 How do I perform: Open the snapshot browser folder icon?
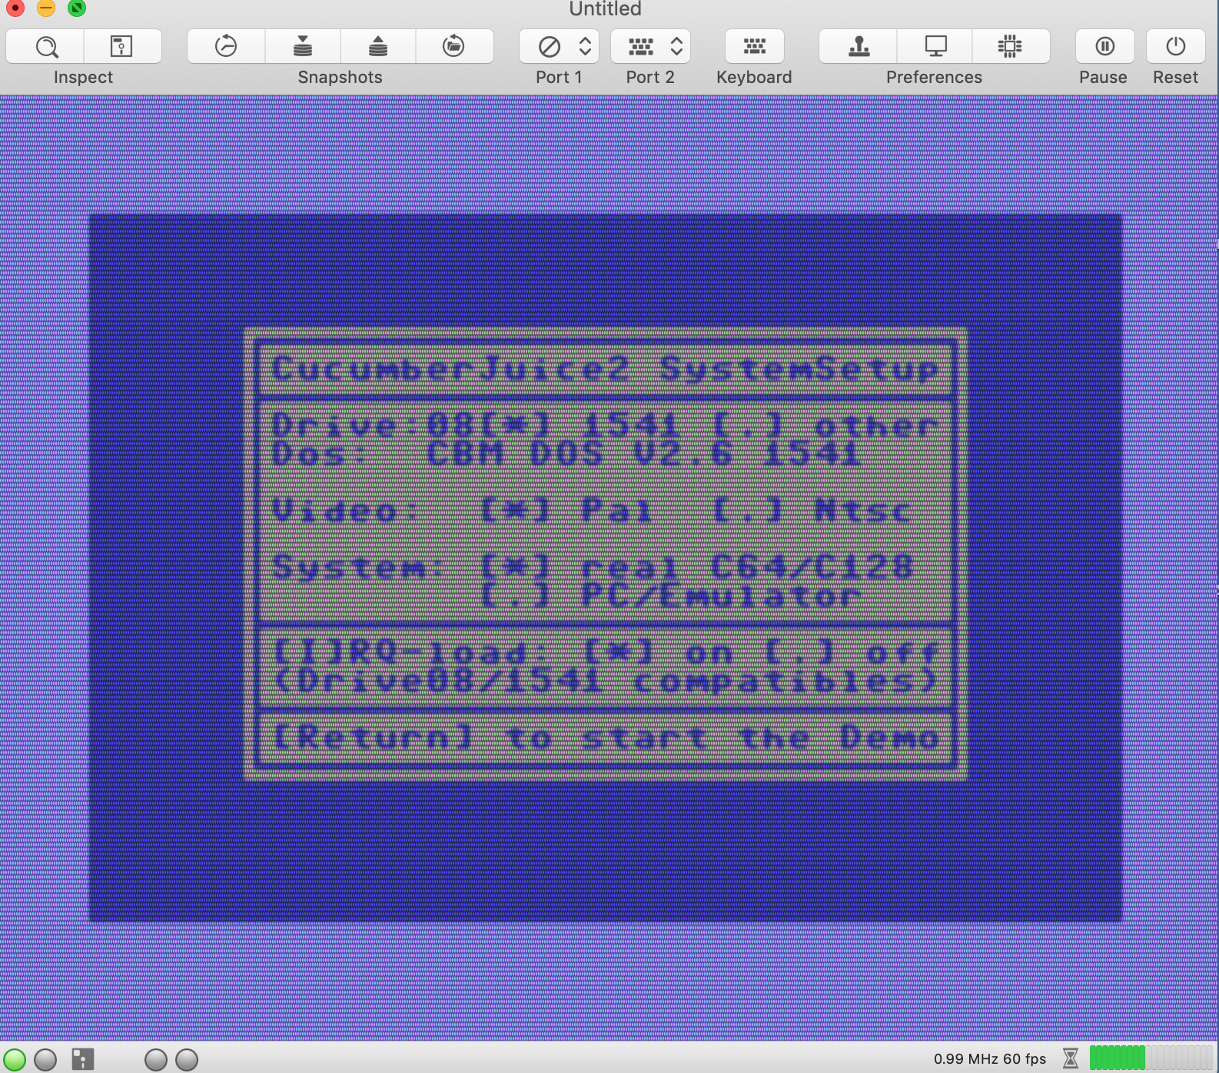coord(454,47)
